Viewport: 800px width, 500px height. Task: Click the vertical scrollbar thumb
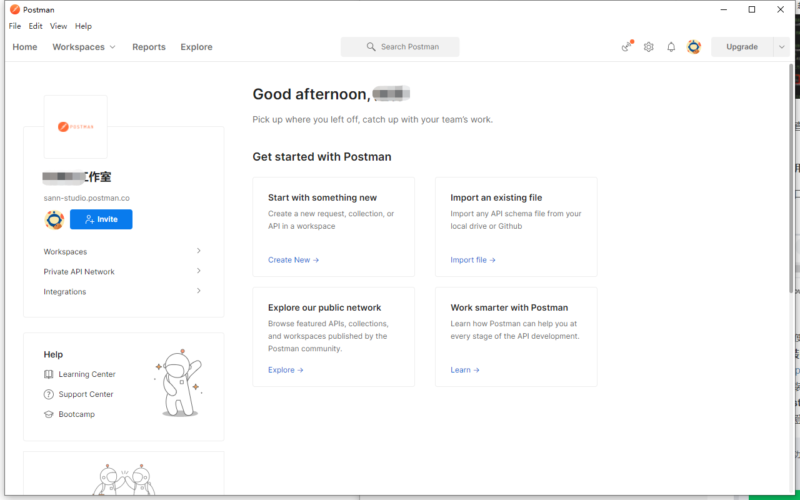point(792,178)
